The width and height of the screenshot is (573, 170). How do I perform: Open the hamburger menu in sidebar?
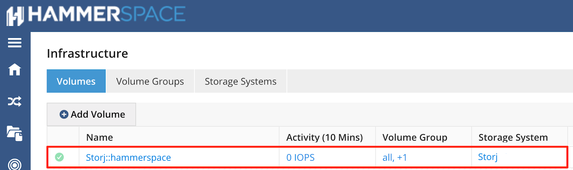(15, 43)
